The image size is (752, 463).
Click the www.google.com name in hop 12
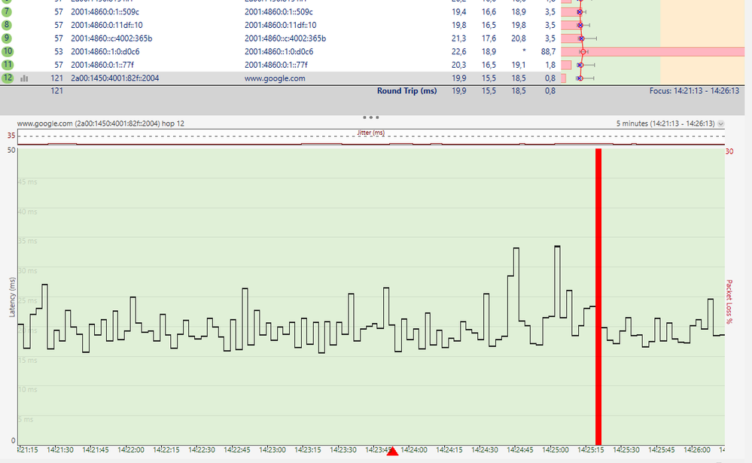pyautogui.click(x=275, y=78)
